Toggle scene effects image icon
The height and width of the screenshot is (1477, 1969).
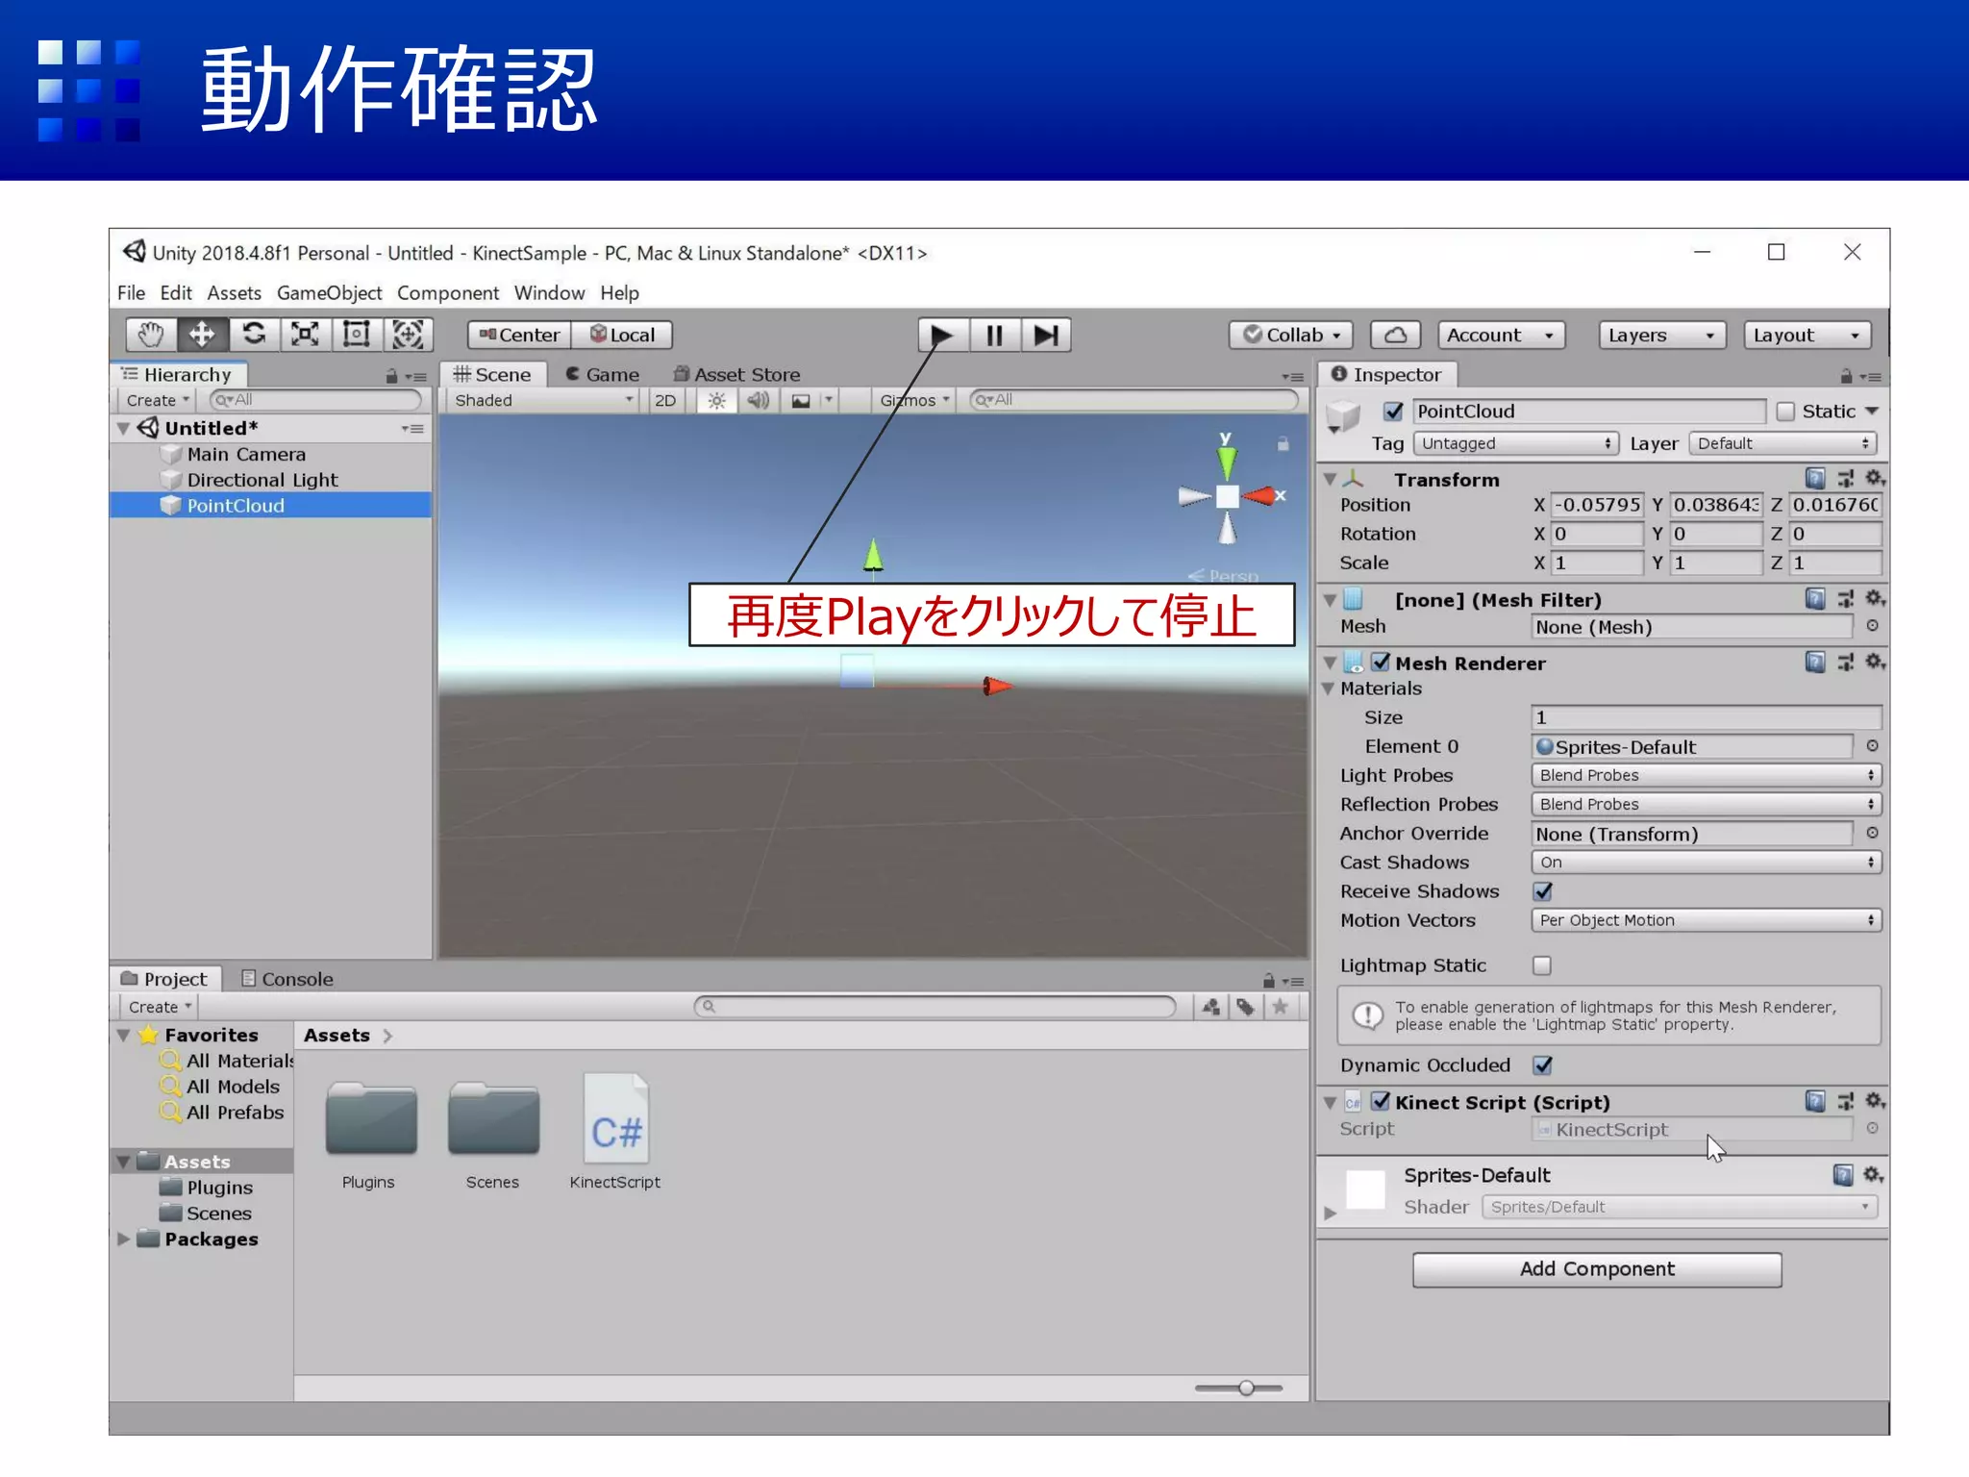pos(801,400)
